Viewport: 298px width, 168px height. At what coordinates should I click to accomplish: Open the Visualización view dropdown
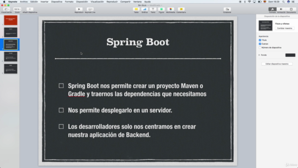[x=7, y=9]
